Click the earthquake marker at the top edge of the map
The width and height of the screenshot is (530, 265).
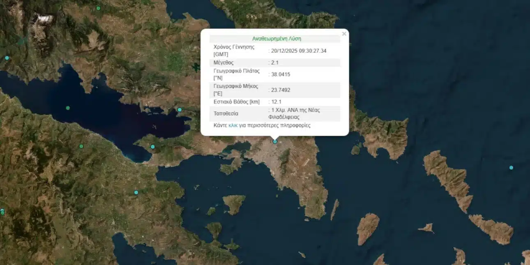[98, 7]
